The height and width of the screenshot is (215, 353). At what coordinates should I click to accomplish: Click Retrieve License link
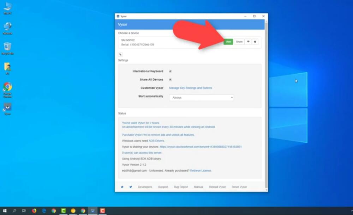(201, 171)
